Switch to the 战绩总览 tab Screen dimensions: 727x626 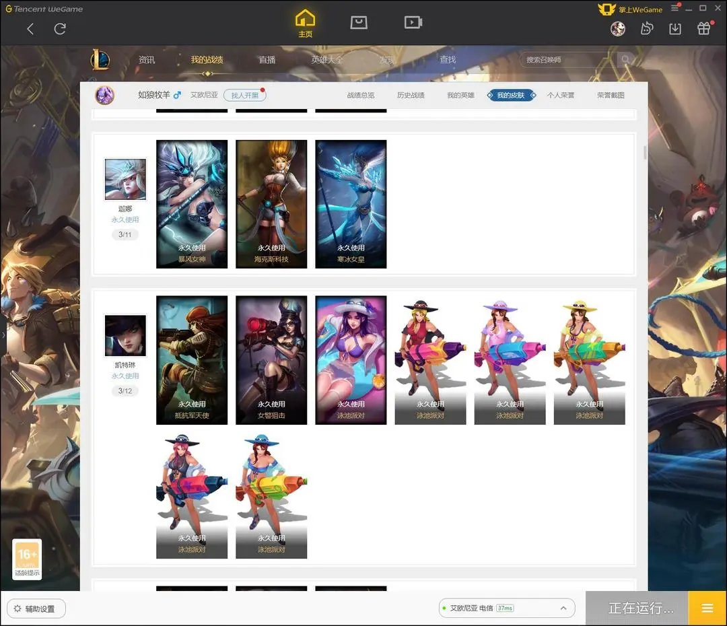361,95
